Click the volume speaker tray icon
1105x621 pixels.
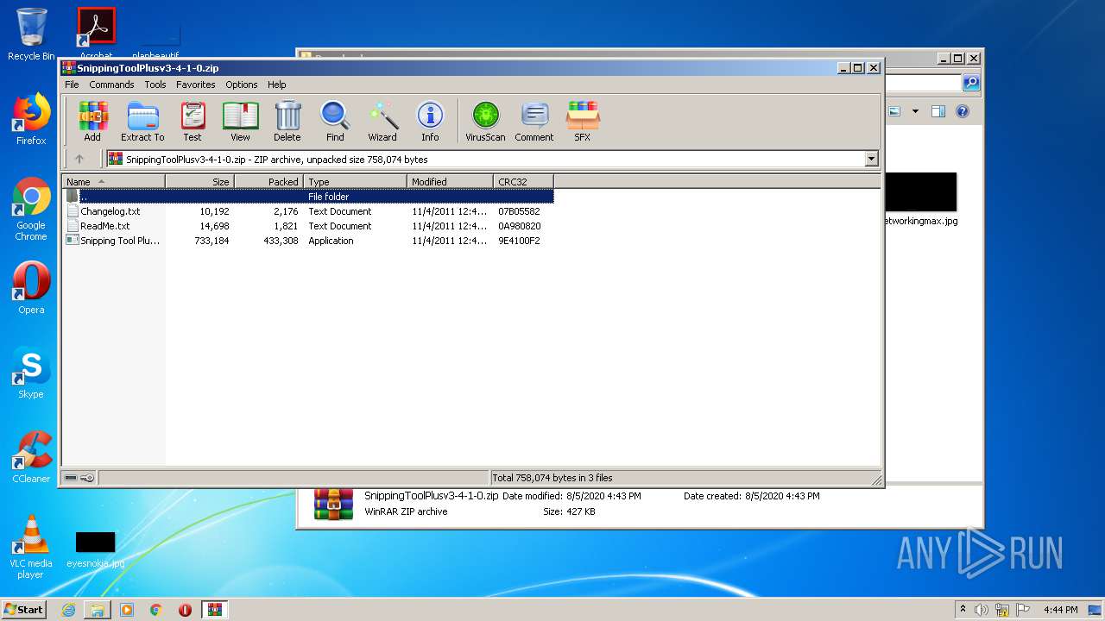click(982, 610)
